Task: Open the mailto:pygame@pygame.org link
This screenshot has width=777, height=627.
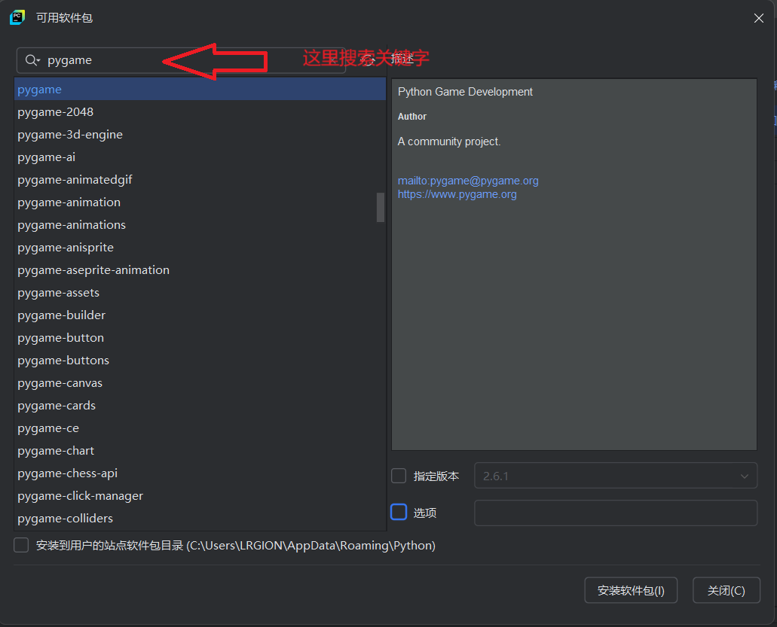Action: point(468,181)
